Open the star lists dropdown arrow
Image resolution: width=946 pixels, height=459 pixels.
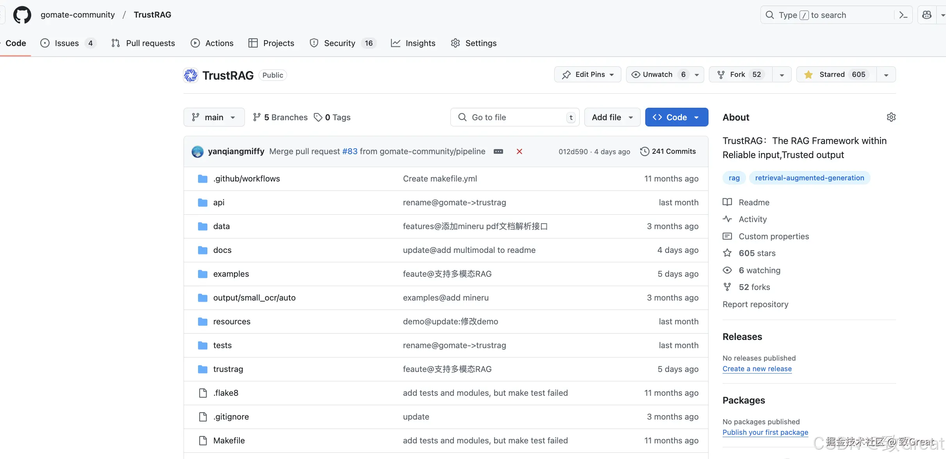[886, 75]
